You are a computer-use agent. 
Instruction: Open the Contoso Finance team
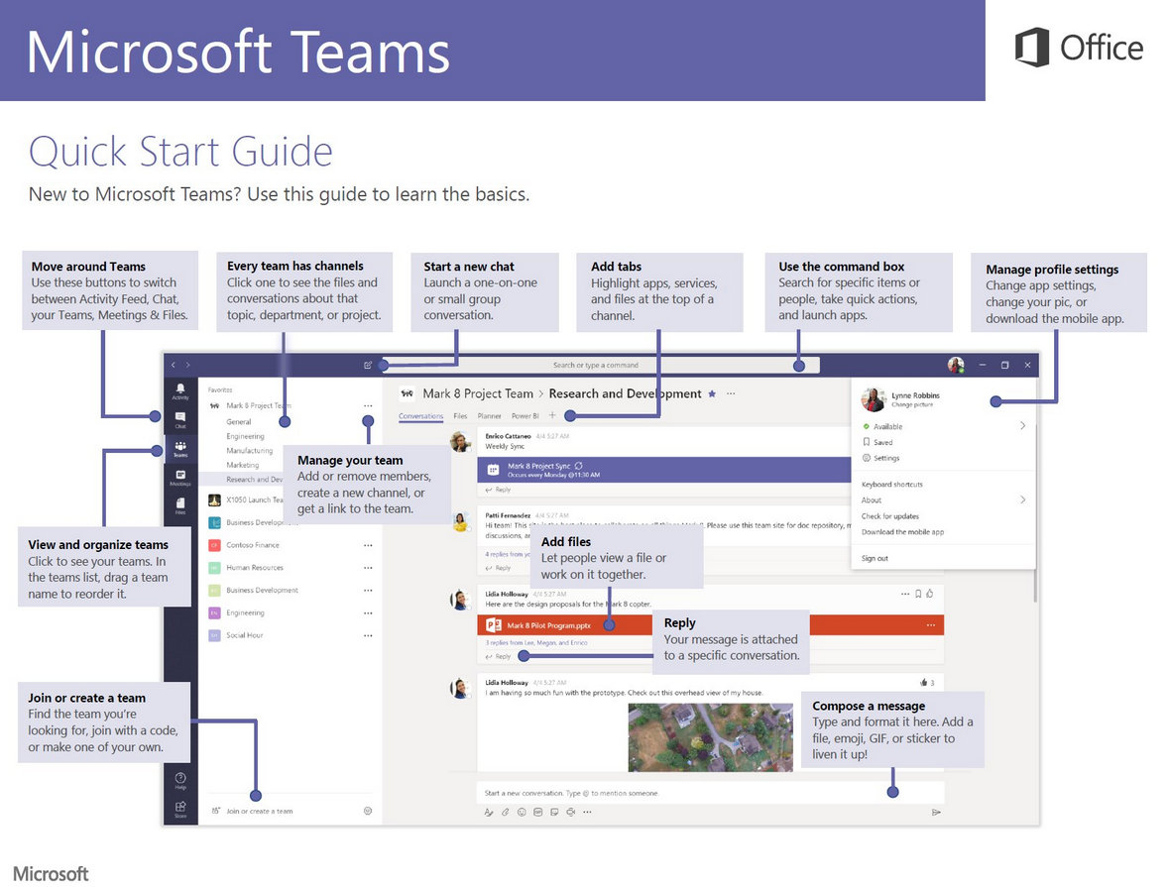(252, 546)
